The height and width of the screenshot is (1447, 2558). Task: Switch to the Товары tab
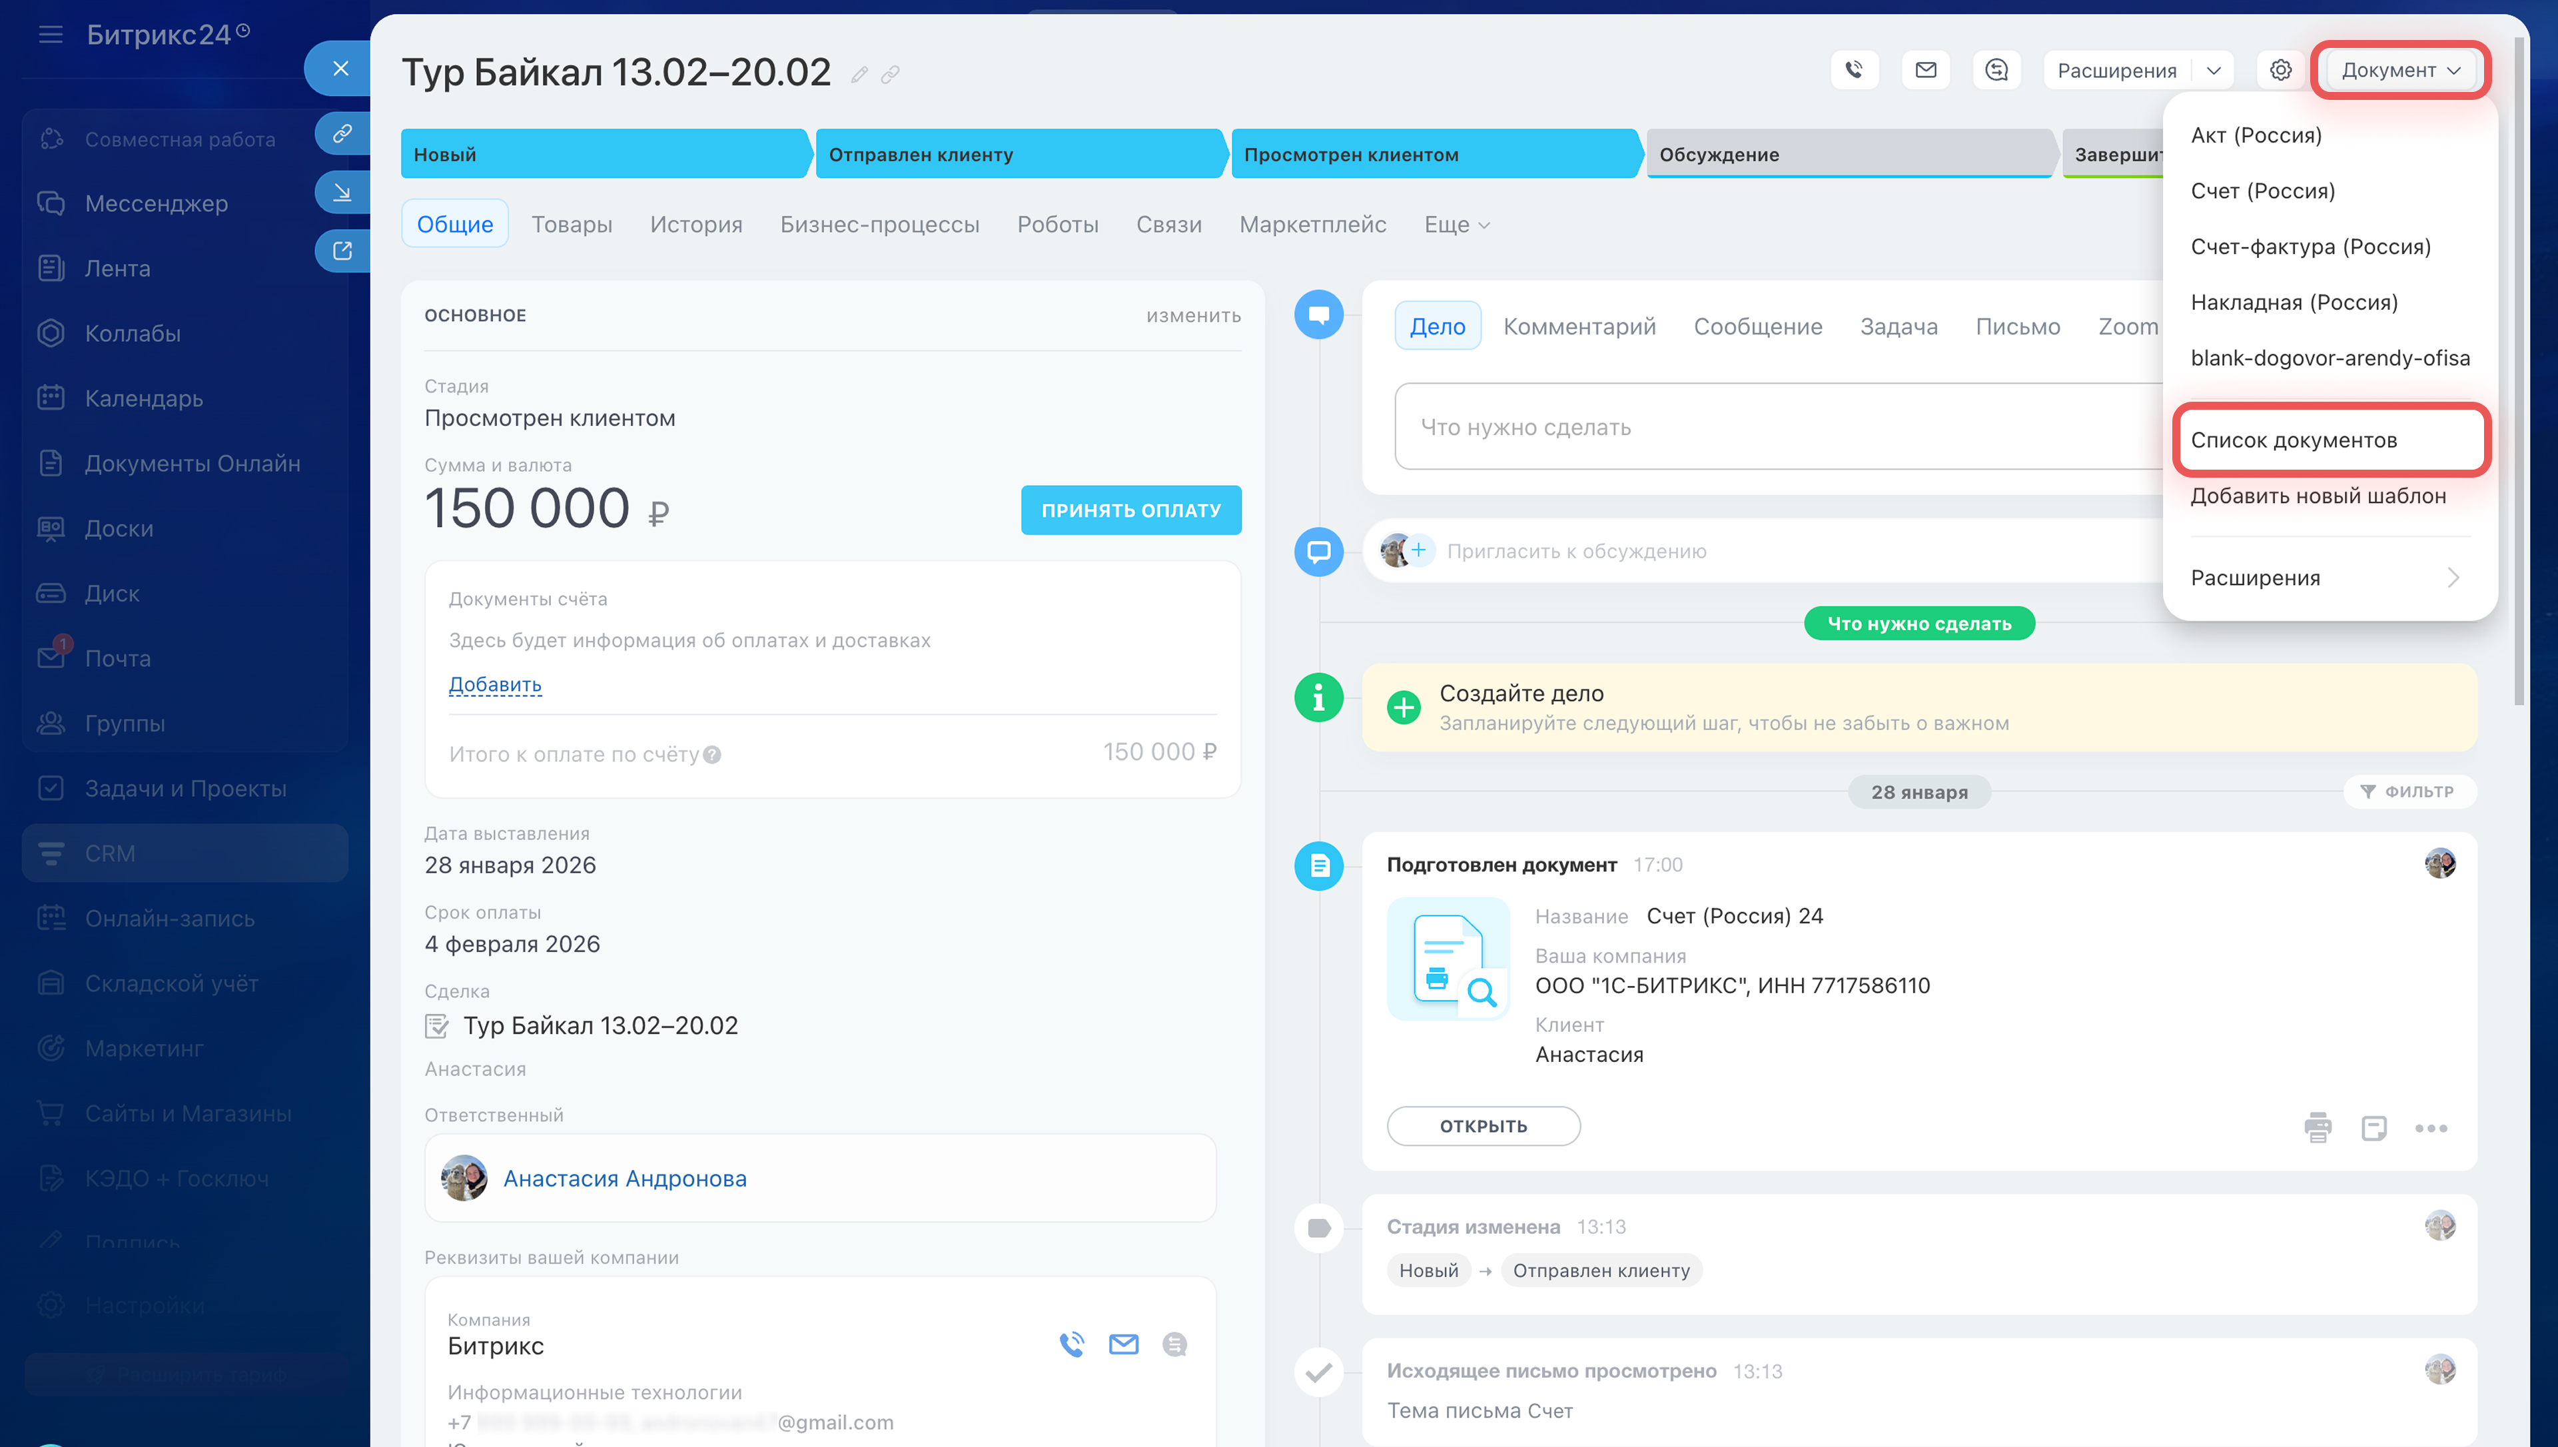click(571, 225)
